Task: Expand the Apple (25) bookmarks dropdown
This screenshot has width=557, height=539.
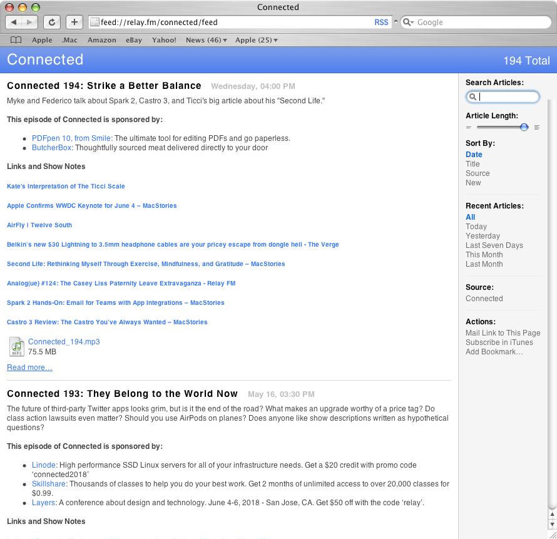Action: 256,40
